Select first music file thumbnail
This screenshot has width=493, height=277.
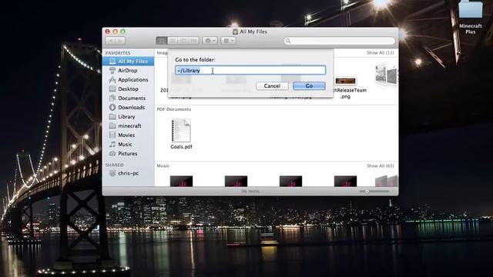[182, 181]
